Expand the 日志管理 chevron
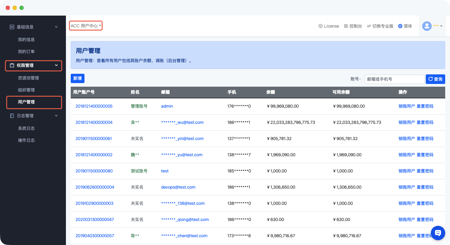This screenshot has height=245, width=450. (56, 116)
